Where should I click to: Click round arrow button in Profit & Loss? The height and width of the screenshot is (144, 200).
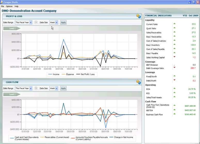click(x=36, y=22)
